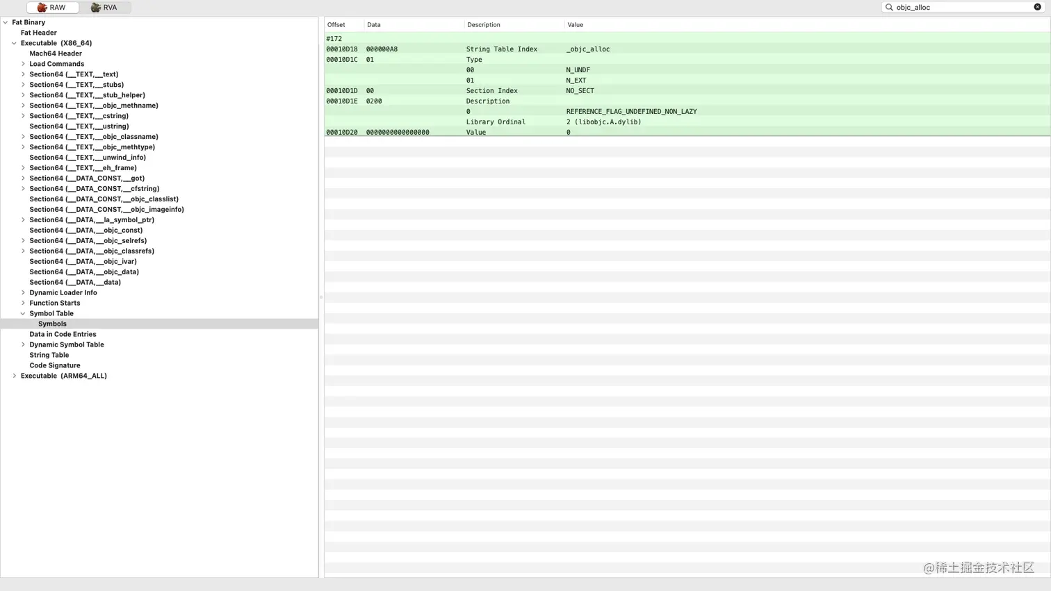Viewport: 1051px width, 591px height.
Task: Expand Section64 (__TEXT,__stubs) node
Action: point(23,85)
